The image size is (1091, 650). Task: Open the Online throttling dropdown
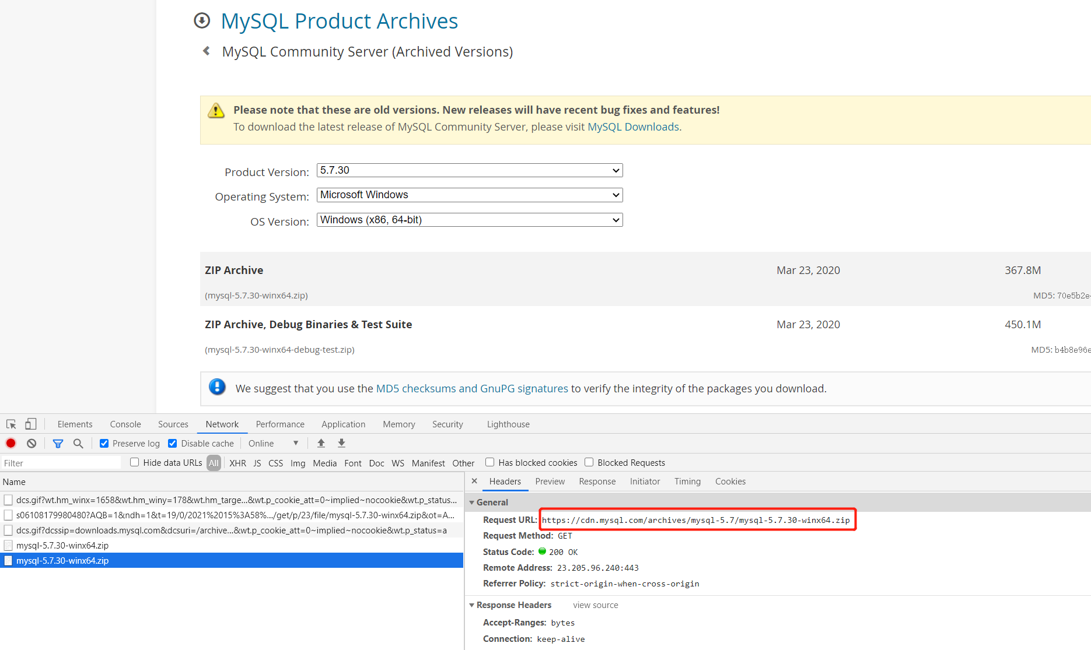click(274, 443)
